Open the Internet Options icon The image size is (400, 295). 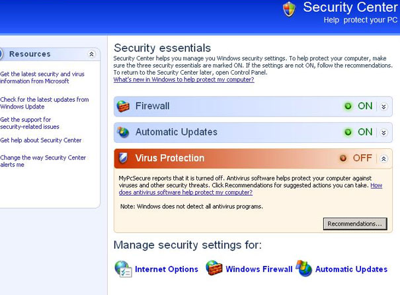(x=123, y=269)
